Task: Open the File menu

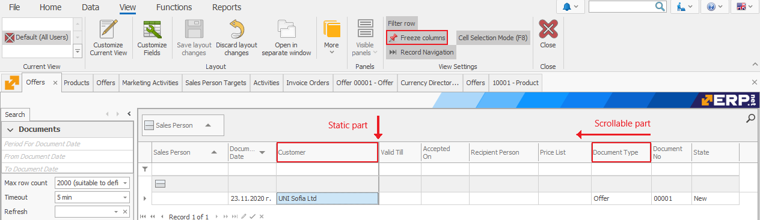Action: click(14, 7)
